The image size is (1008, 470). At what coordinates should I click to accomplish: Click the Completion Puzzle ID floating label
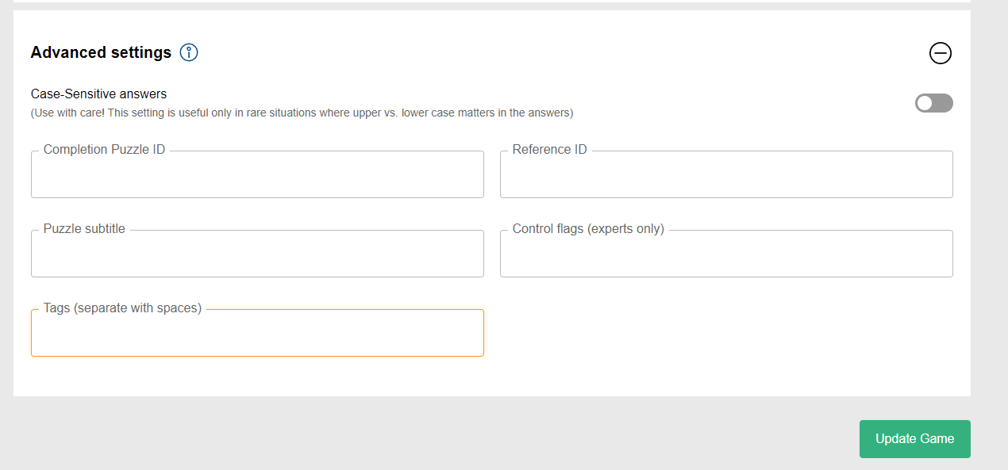pos(104,149)
